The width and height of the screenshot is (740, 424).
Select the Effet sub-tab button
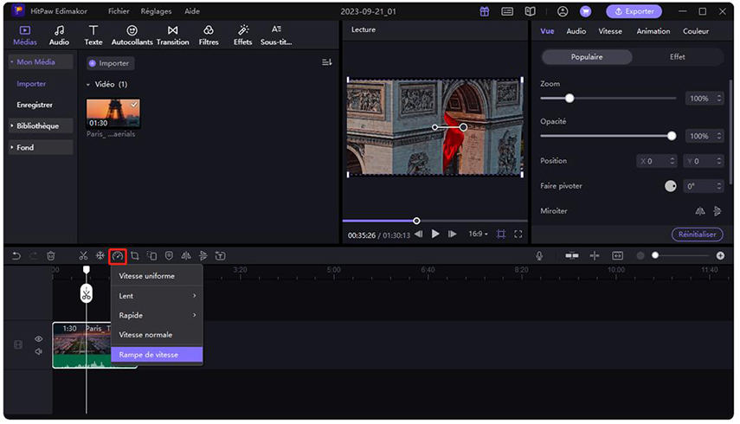click(677, 56)
